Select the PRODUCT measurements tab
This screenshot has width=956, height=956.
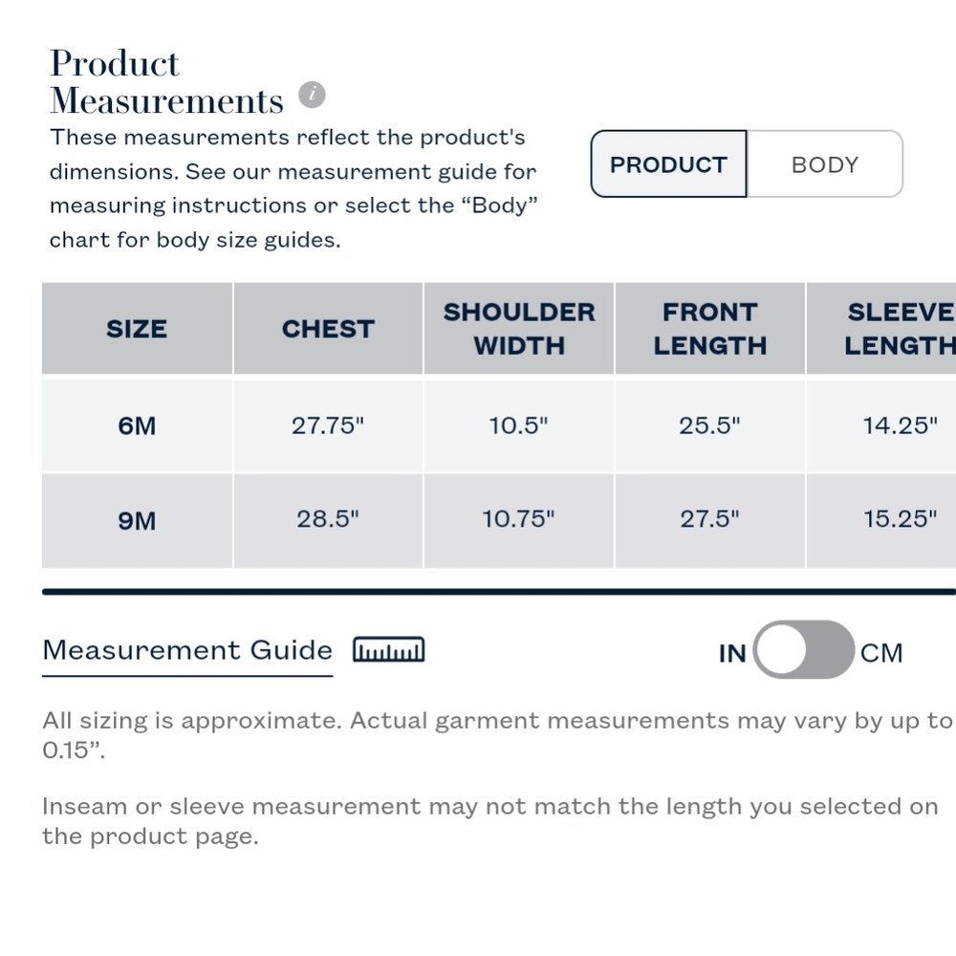669,164
